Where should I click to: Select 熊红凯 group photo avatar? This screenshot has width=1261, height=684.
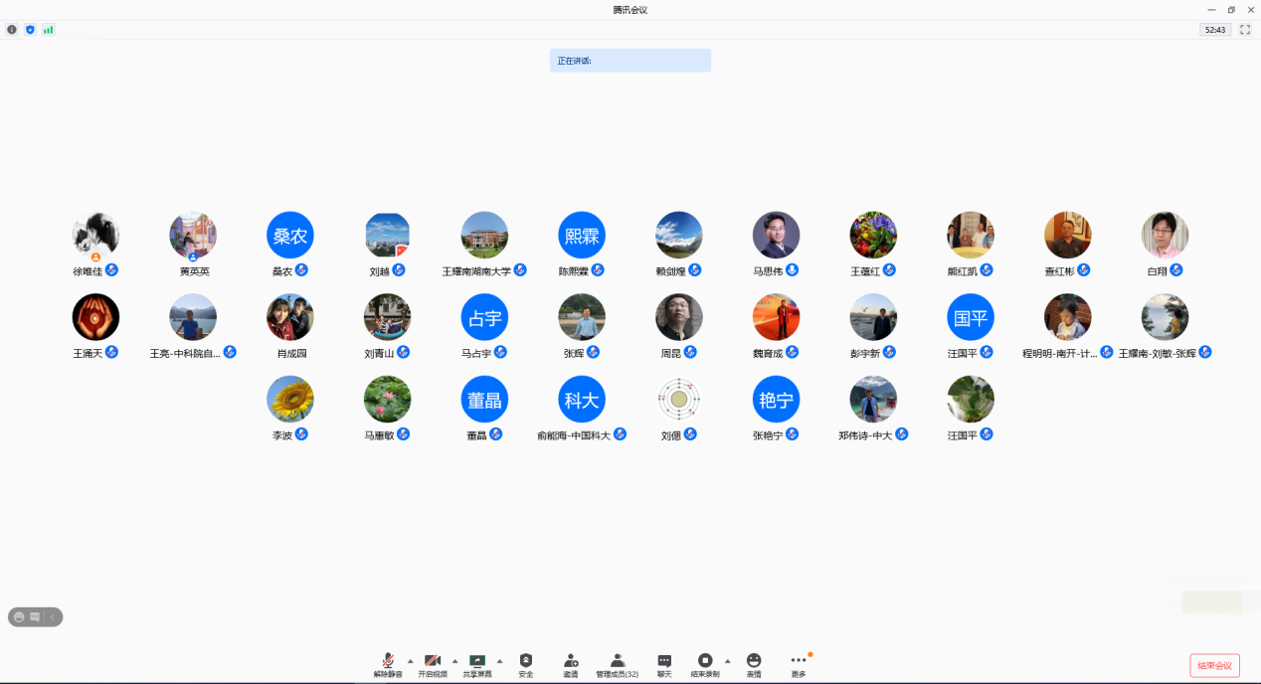(x=971, y=236)
